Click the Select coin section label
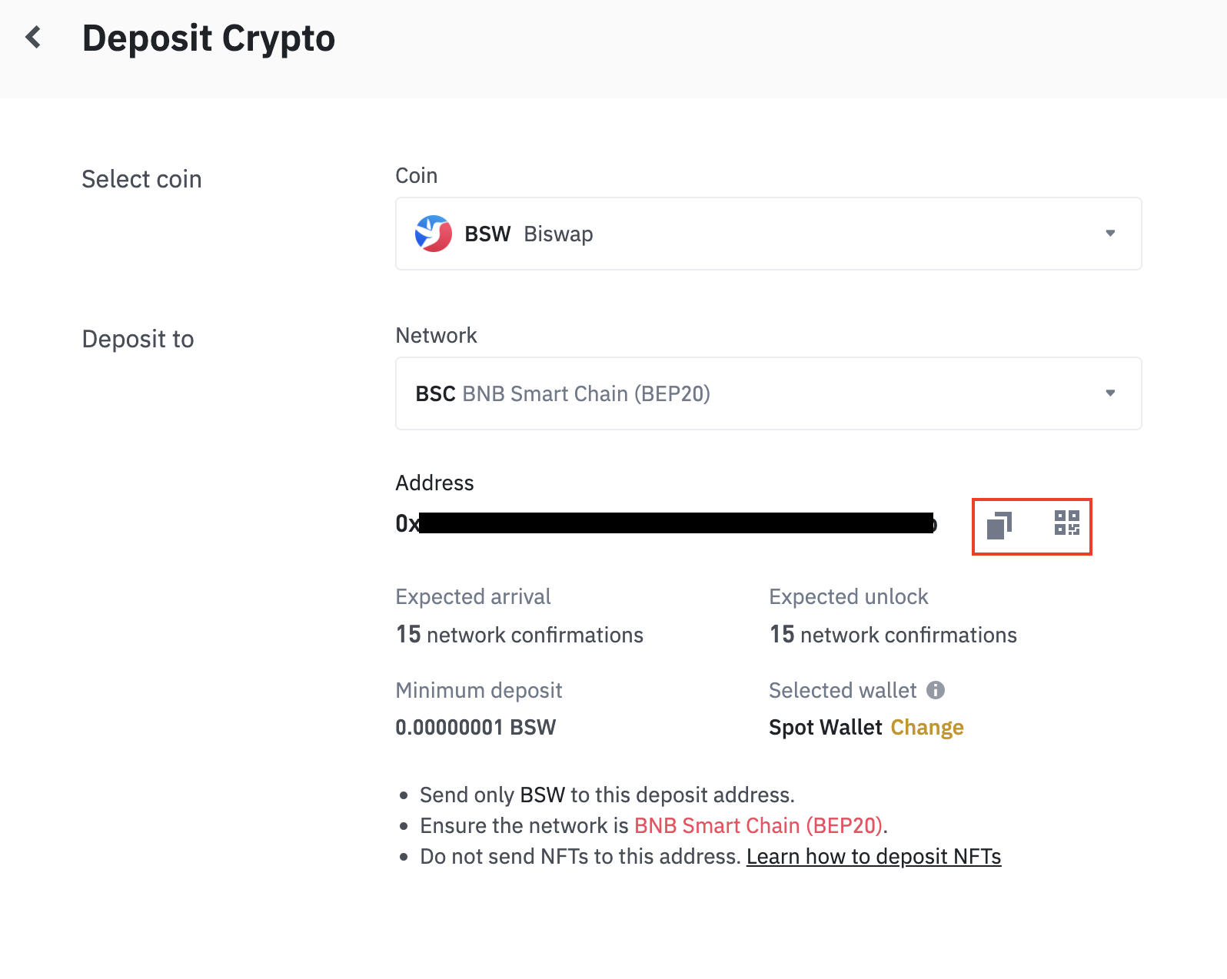The height and width of the screenshot is (979, 1227). 141,179
